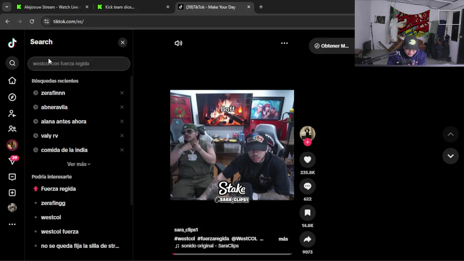Select suggestion zerafingg

53,203
